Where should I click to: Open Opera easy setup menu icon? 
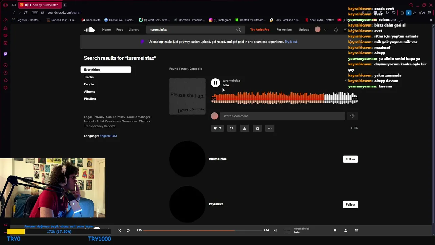click(430, 13)
